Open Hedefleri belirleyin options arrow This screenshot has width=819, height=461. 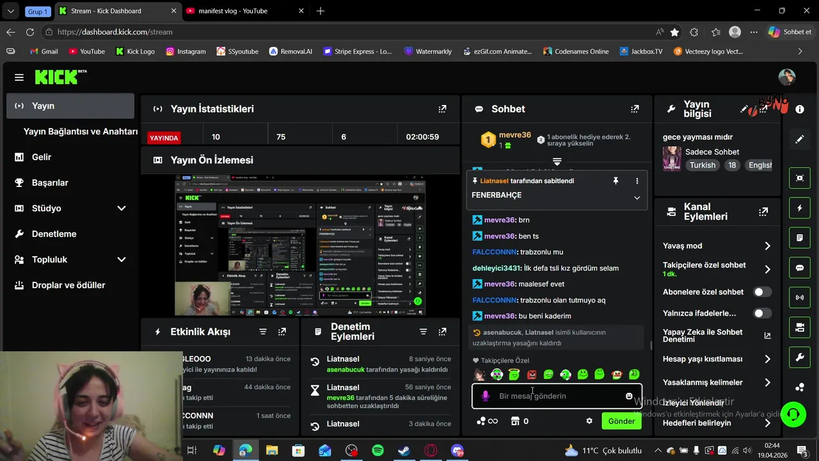[x=767, y=423]
